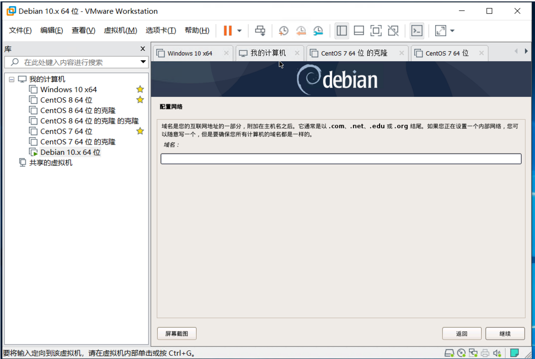Click the network adapter icon in status bar
535x359 pixels.
(472, 353)
